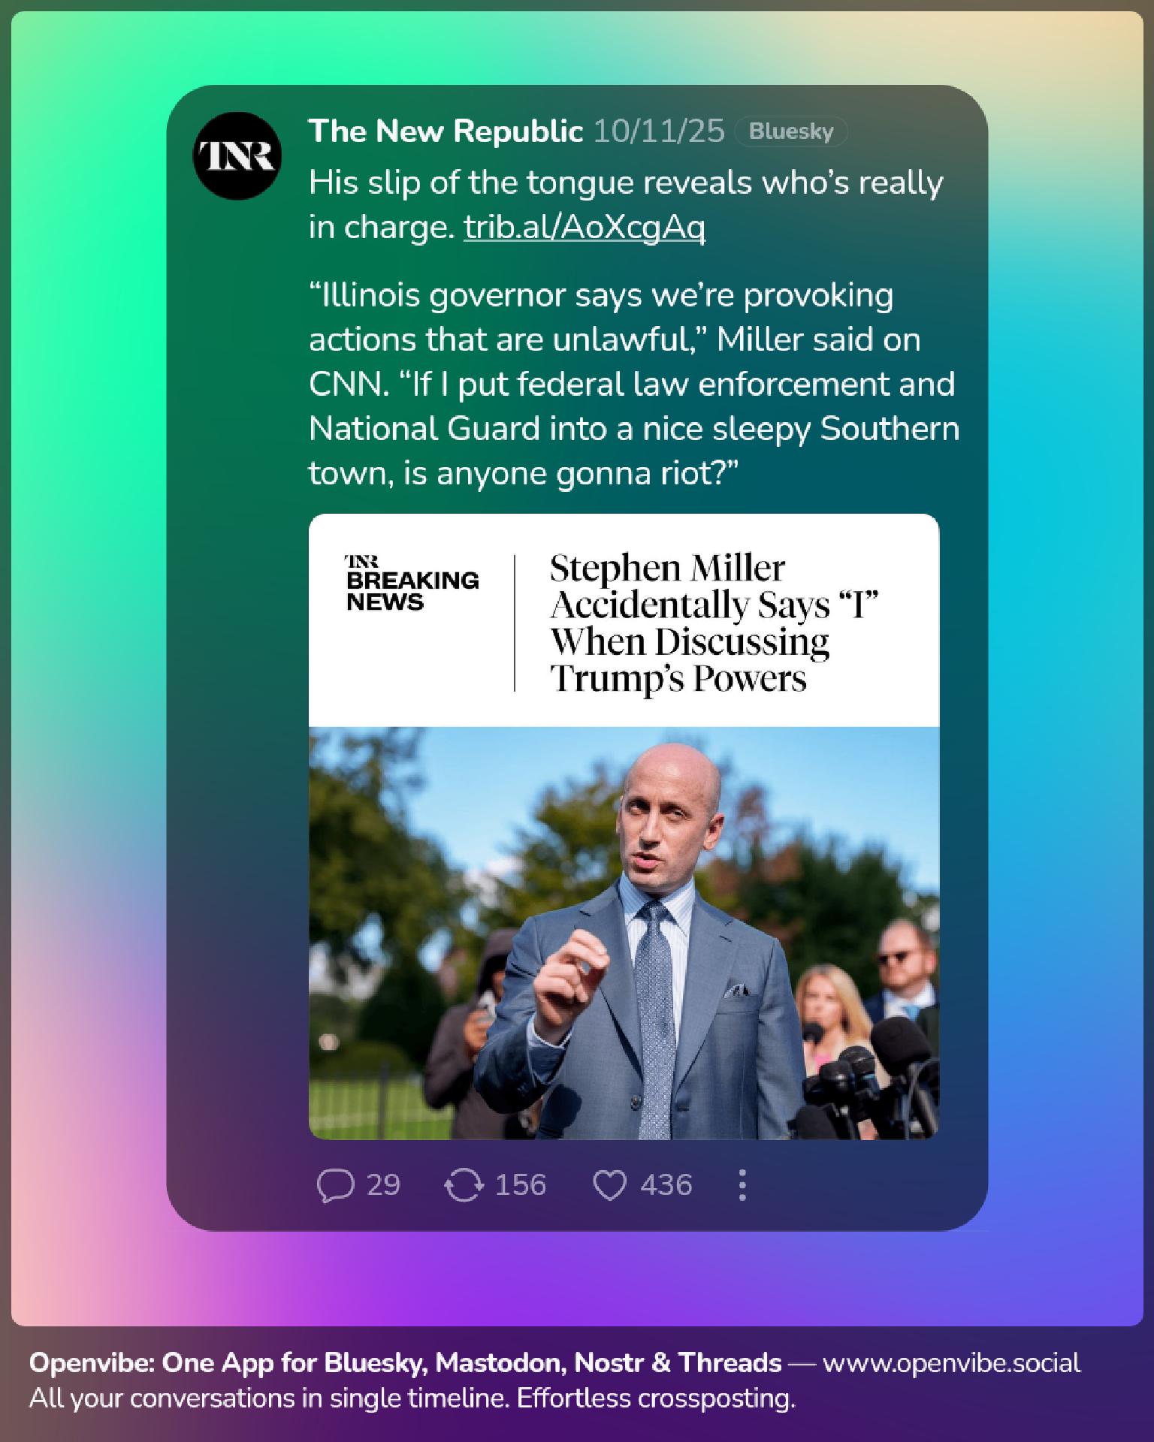This screenshot has height=1442, width=1154.
Task: Click the 29 replies count
Action: 383,1186
